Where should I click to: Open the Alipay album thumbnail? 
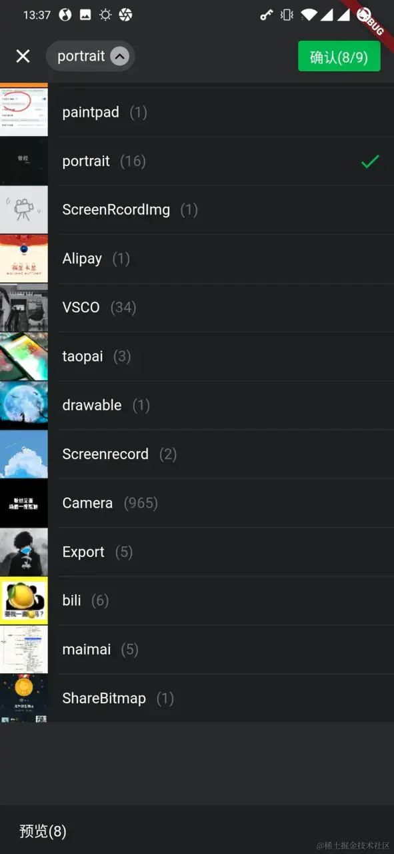pyautogui.click(x=24, y=259)
